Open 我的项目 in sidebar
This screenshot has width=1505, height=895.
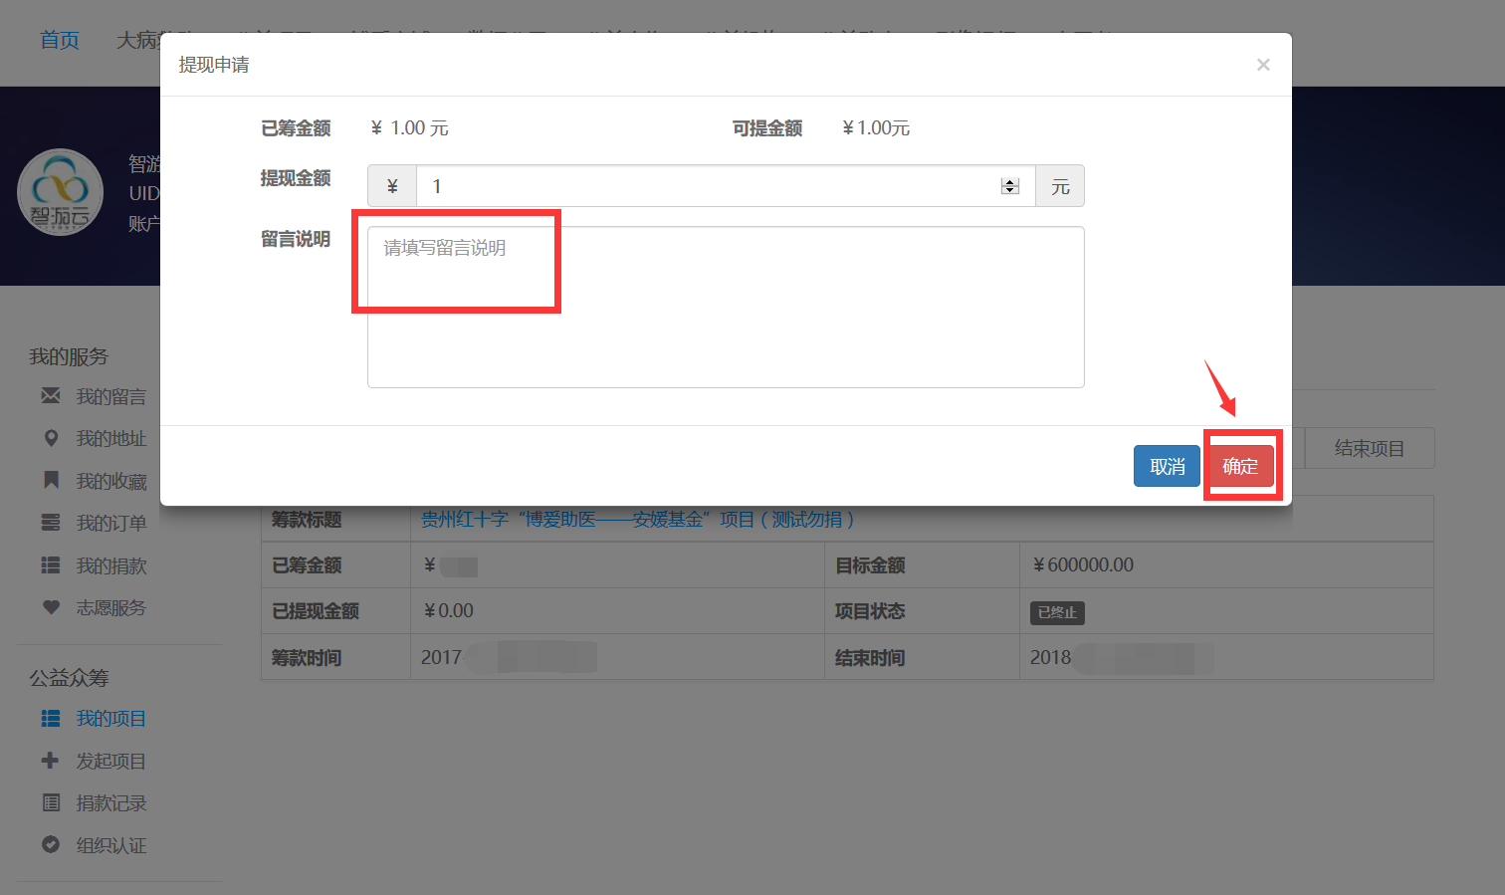(110, 718)
